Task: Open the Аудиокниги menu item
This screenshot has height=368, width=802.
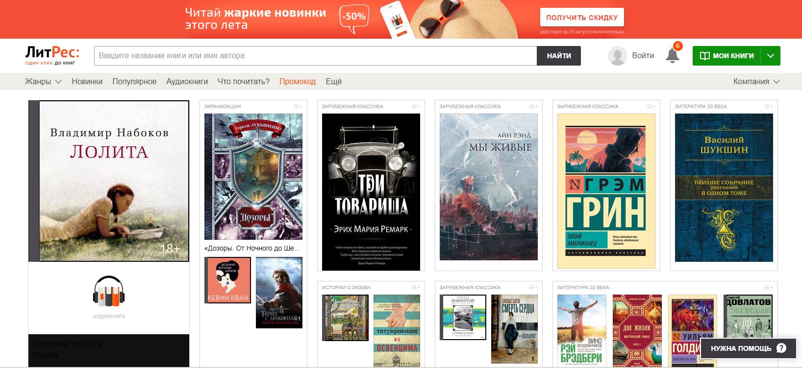Action: [x=187, y=81]
